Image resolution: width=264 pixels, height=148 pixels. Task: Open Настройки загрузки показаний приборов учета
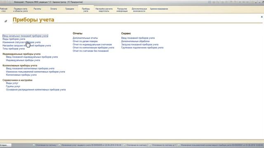pyautogui.click(x=26, y=46)
